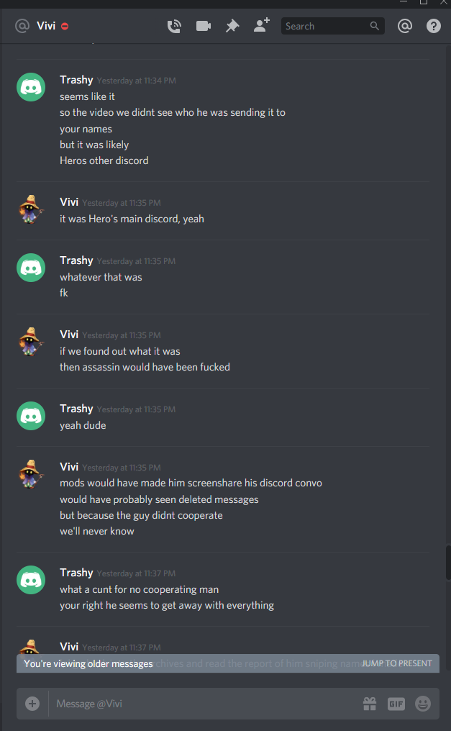Screen dimensions: 451x731
Task: Open the GIF picker
Action: tap(396, 704)
